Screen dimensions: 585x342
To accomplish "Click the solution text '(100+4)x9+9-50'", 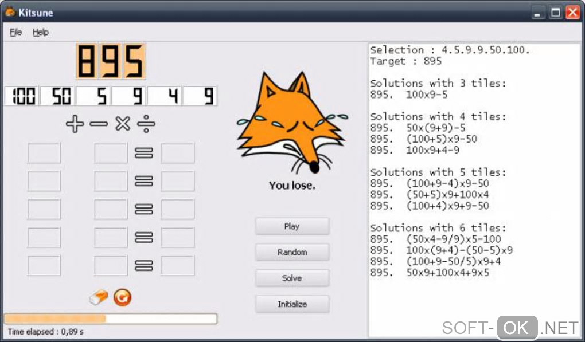I will point(448,206).
